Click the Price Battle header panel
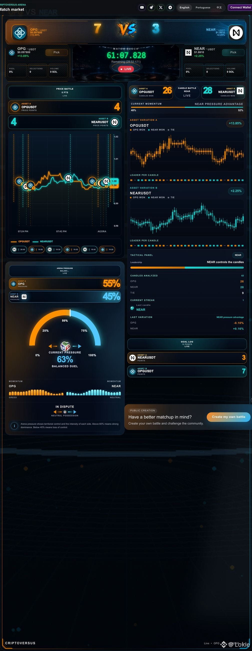Viewport: 252px width, 651px height. [x=65, y=92]
